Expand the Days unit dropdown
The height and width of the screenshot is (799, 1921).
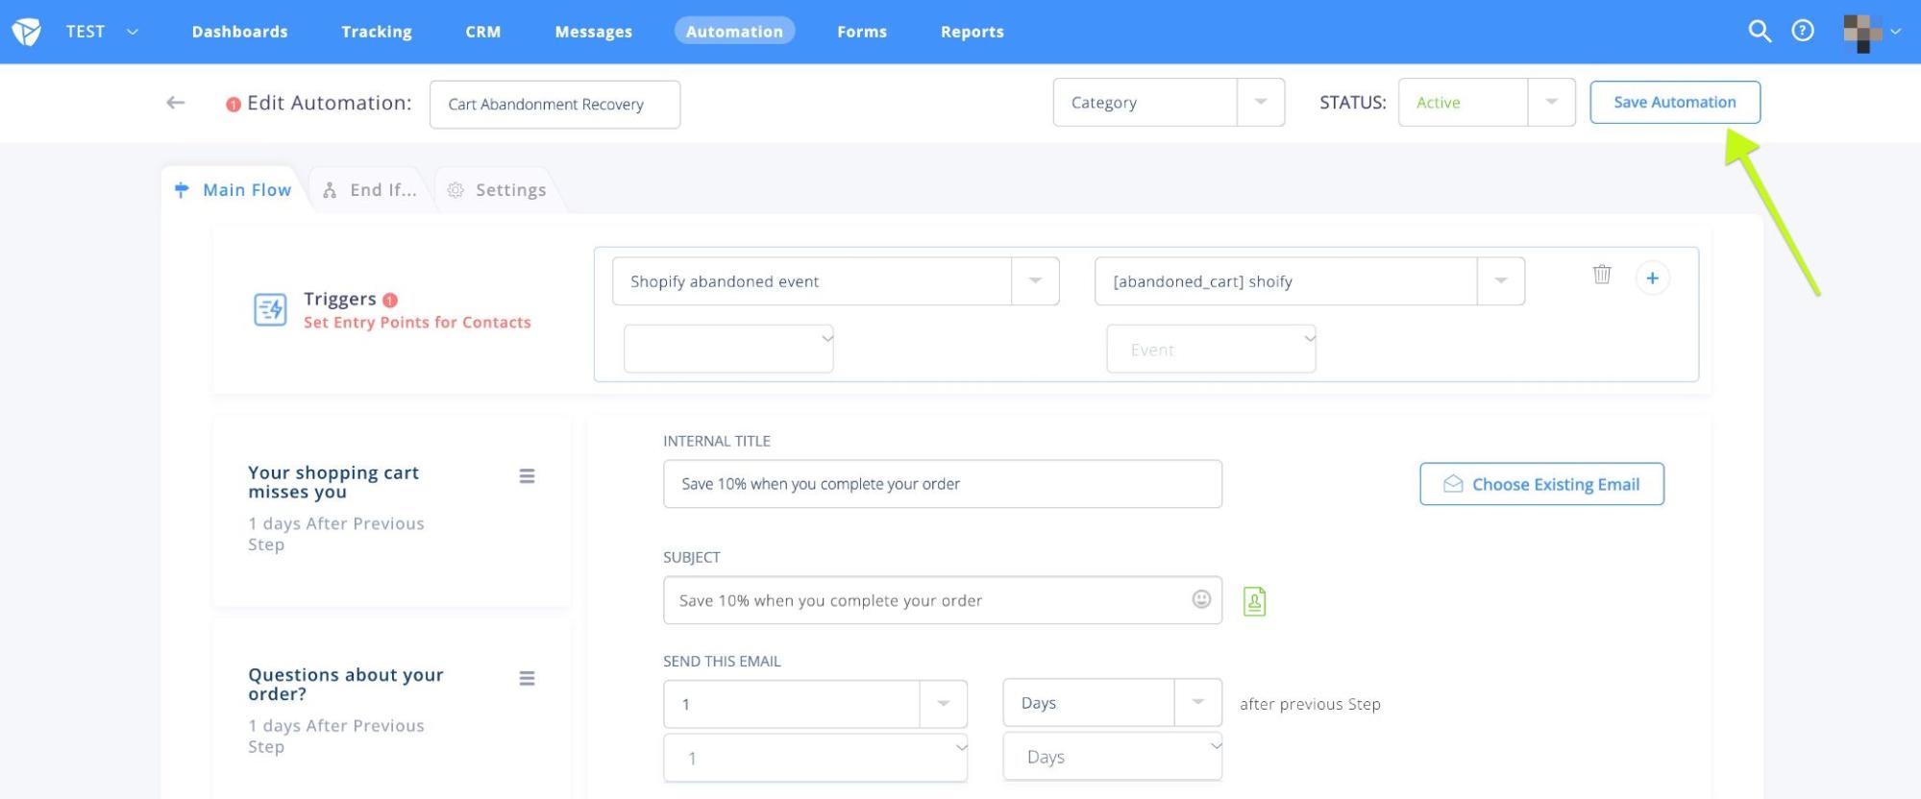[1197, 703]
